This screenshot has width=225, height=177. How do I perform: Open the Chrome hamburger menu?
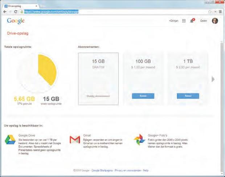(x=220, y=12)
